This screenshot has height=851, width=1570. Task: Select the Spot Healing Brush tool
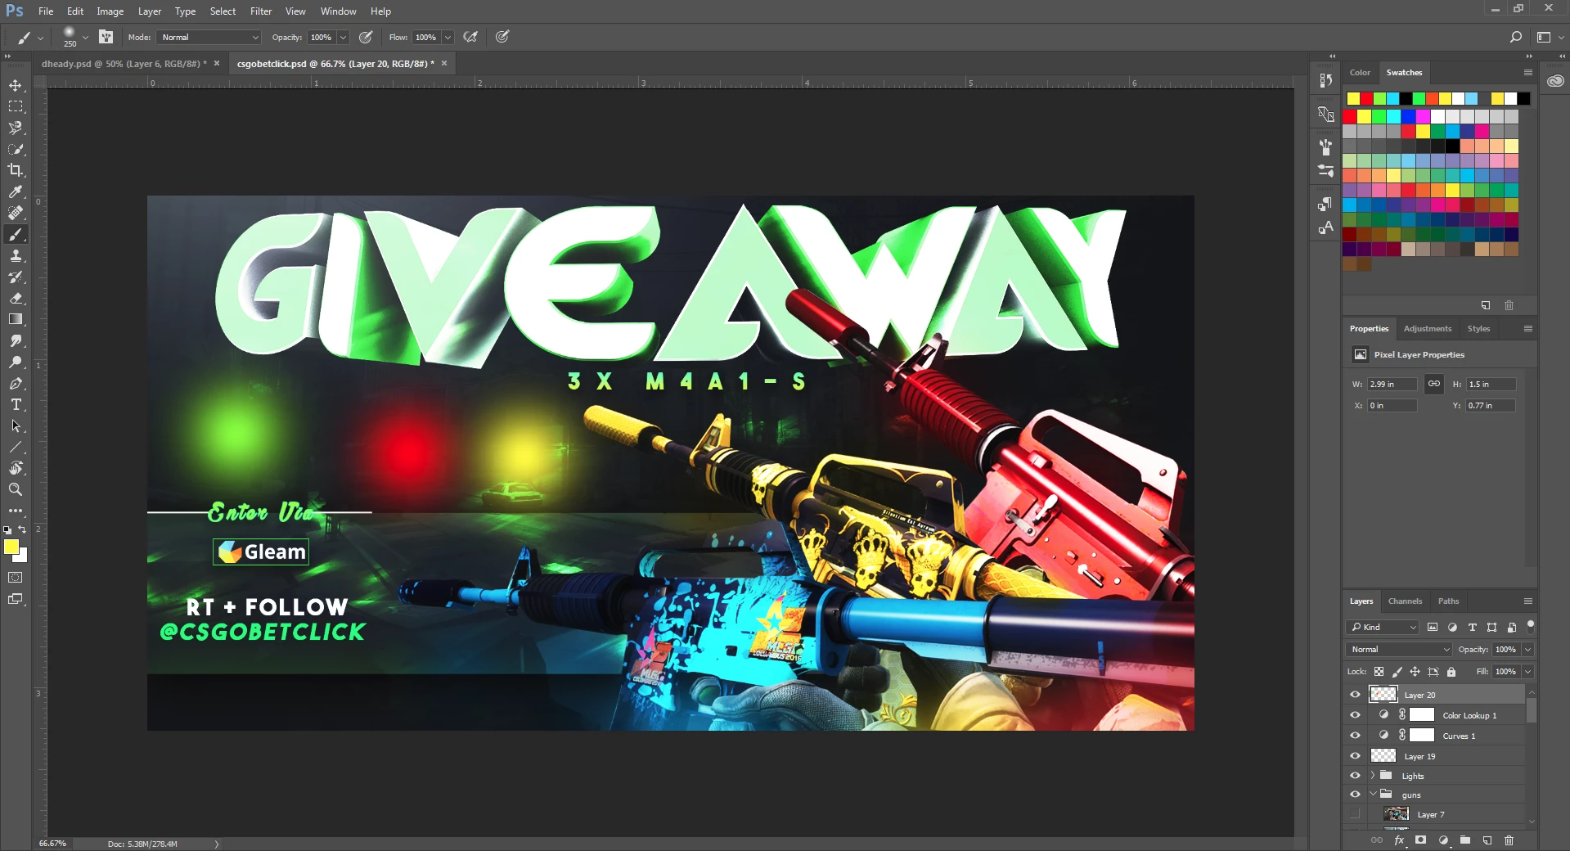(16, 213)
